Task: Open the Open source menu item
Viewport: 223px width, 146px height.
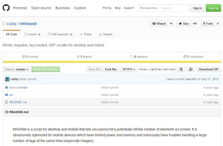Action: pyautogui.click(x=41, y=8)
